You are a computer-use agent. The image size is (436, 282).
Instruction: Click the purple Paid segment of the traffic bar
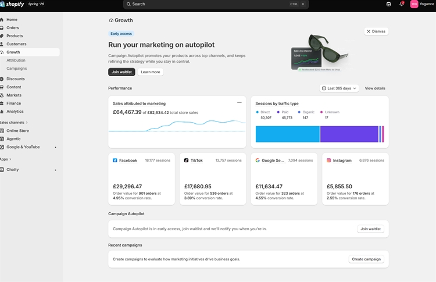(349, 134)
